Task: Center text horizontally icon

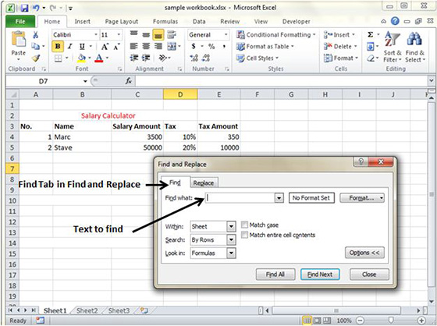Action: click(146, 46)
